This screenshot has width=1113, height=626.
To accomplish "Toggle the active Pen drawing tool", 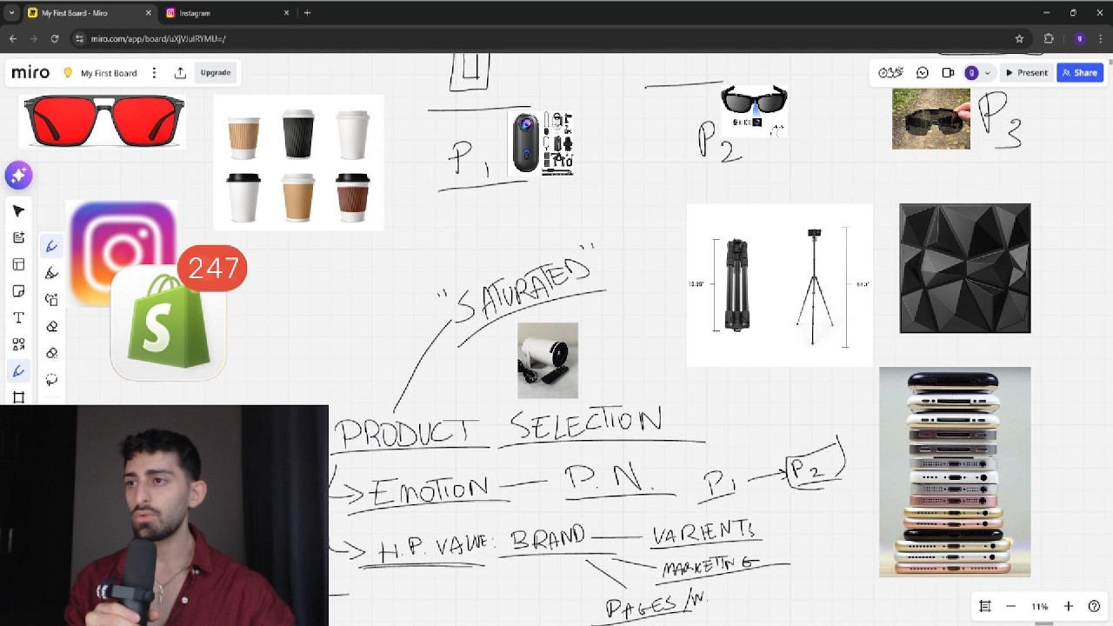I will coord(18,371).
